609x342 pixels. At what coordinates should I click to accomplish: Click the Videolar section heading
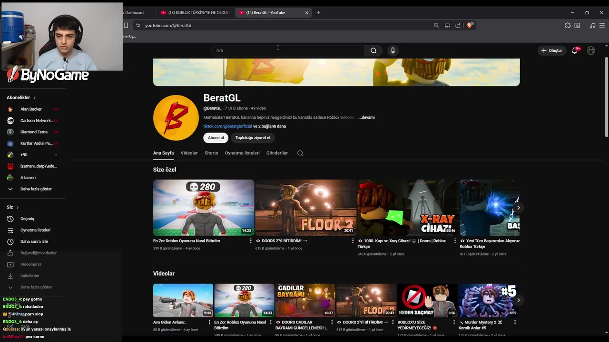164,274
